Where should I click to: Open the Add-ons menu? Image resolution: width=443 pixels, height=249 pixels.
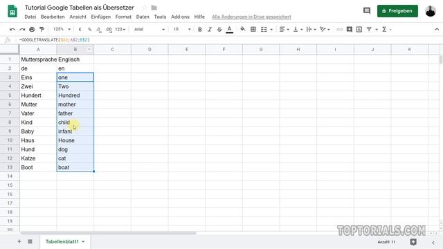click(x=180, y=17)
